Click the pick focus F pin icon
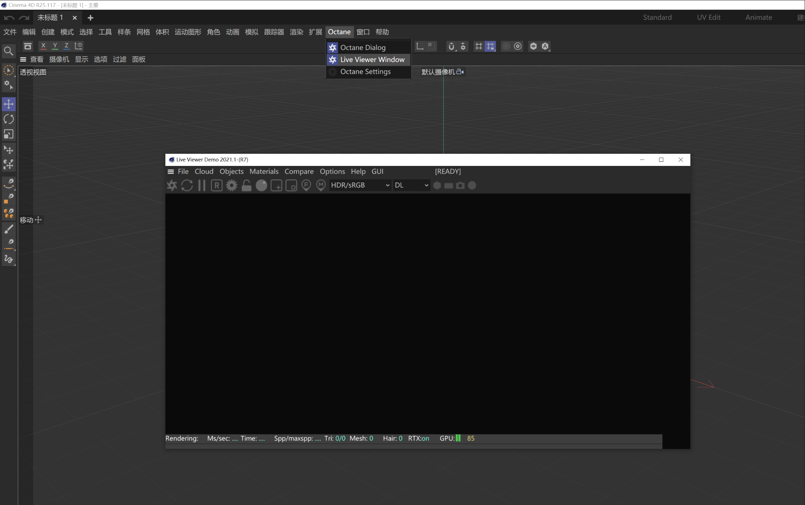805x505 pixels. (x=306, y=186)
